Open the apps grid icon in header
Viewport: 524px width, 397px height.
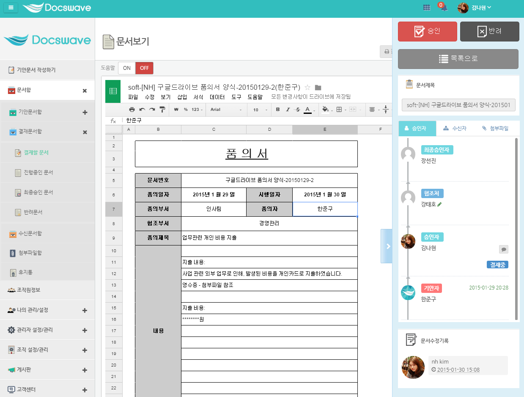[x=426, y=8]
